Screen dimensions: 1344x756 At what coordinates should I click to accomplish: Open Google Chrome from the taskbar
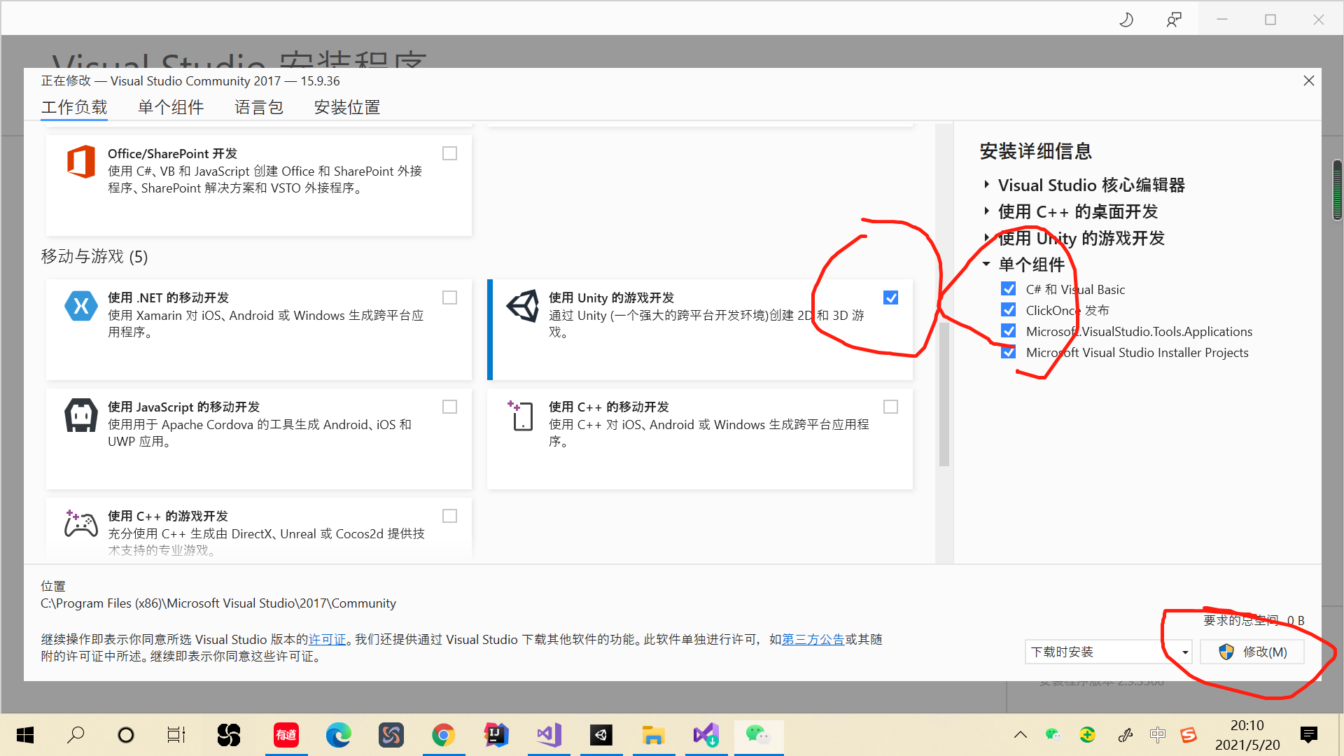click(444, 734)
